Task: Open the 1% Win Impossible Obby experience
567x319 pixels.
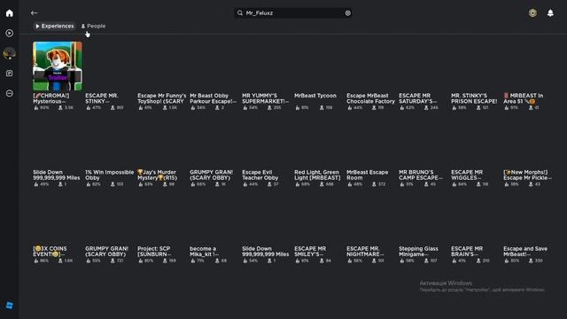Action: click(x=109, y=175)
